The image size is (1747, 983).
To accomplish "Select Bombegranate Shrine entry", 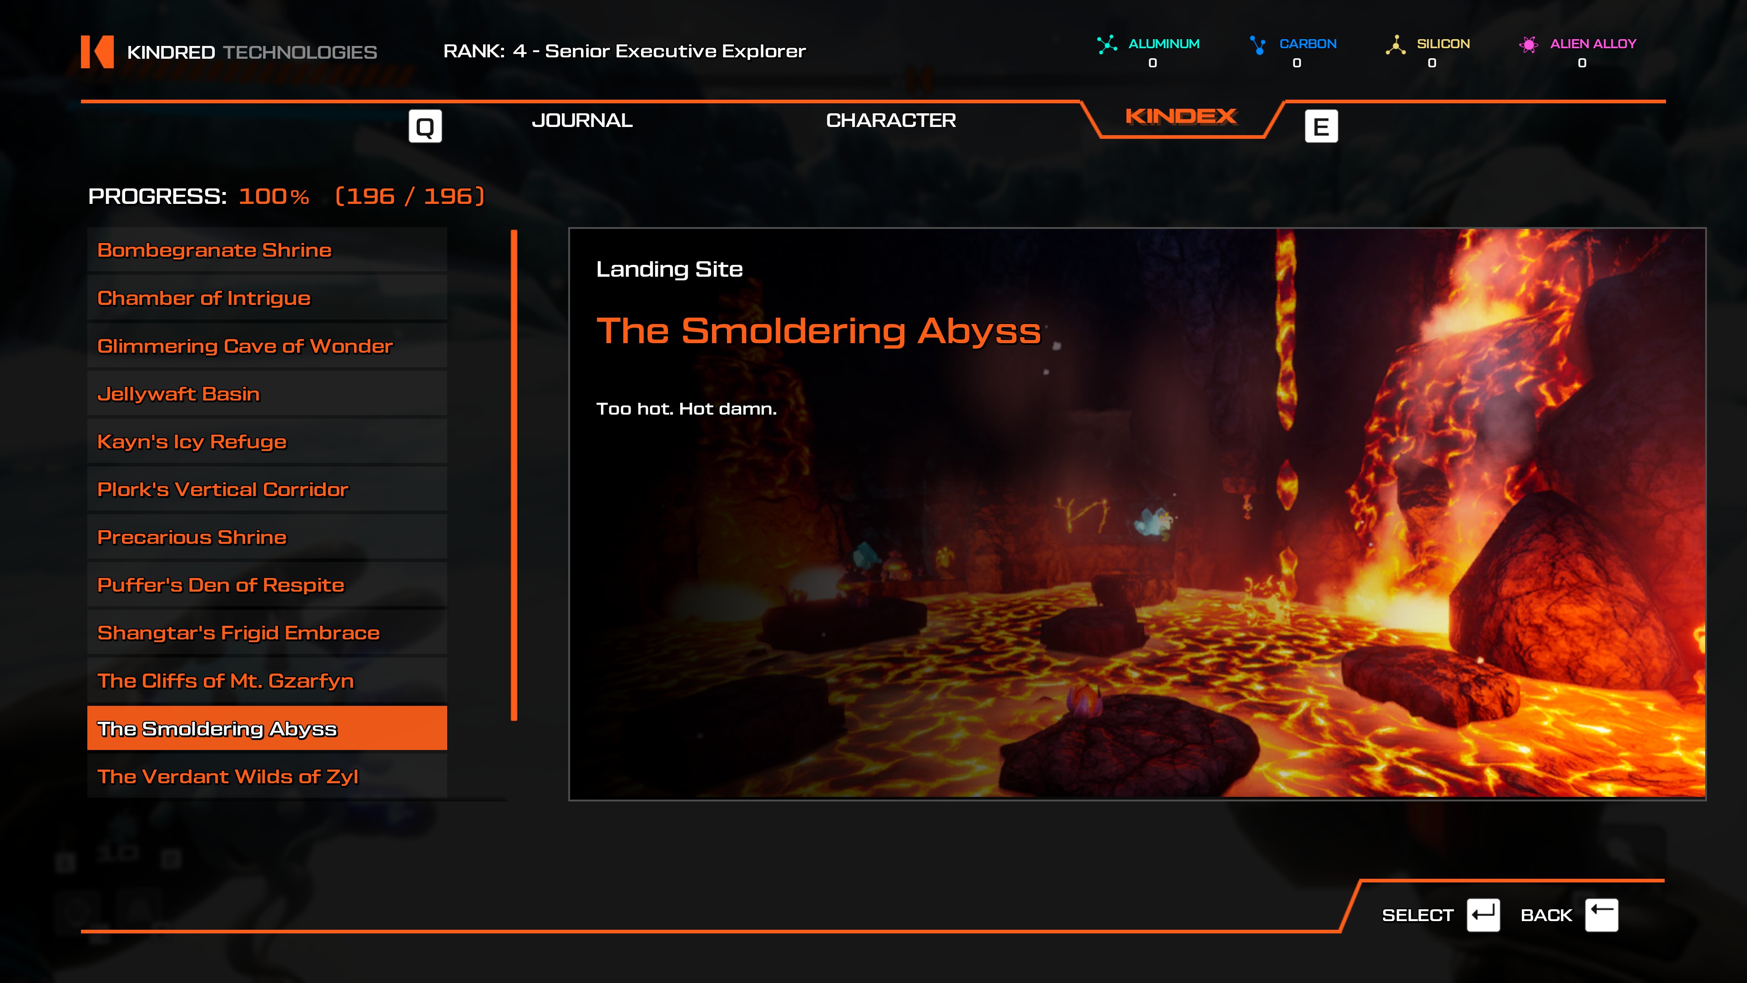I will pos(267,250).
